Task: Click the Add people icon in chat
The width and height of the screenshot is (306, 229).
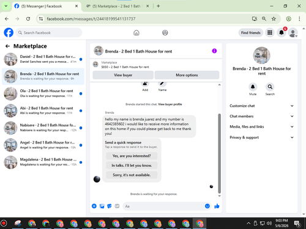Action: (x=145, y=83)
